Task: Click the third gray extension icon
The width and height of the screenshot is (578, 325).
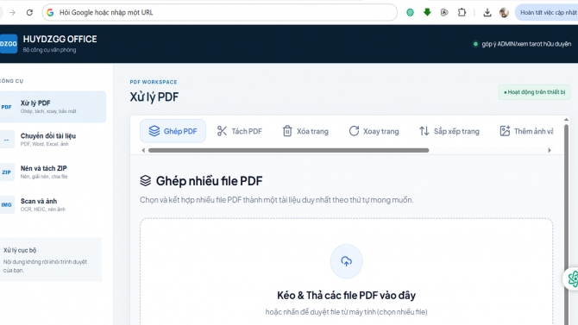Action: coord(444,13)
